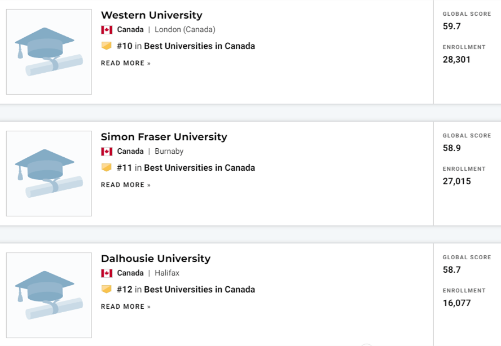Viewport: 501px width, 346px height.
Task: Click Simon Fraser University graduation cap thumbnail
Action: (49, 174)
